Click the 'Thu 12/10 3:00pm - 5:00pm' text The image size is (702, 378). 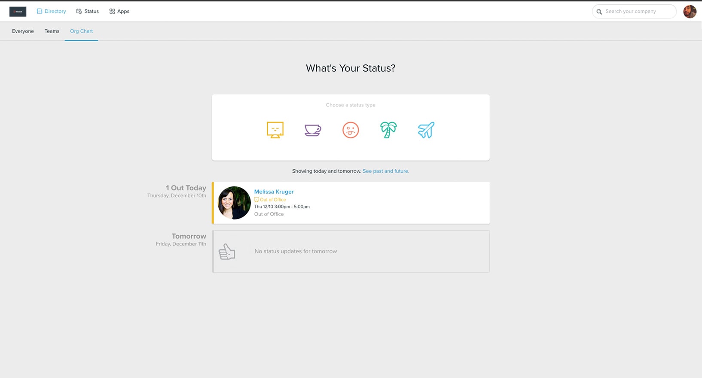pyautogui.click(x=282, y=207)
